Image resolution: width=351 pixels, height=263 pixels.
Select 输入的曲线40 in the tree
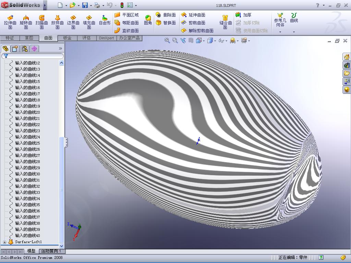click(x=27, y=236)
